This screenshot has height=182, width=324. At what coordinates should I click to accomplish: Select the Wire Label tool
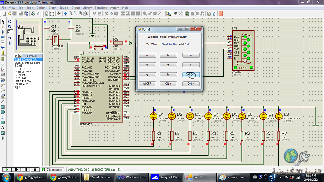(3, 37)
